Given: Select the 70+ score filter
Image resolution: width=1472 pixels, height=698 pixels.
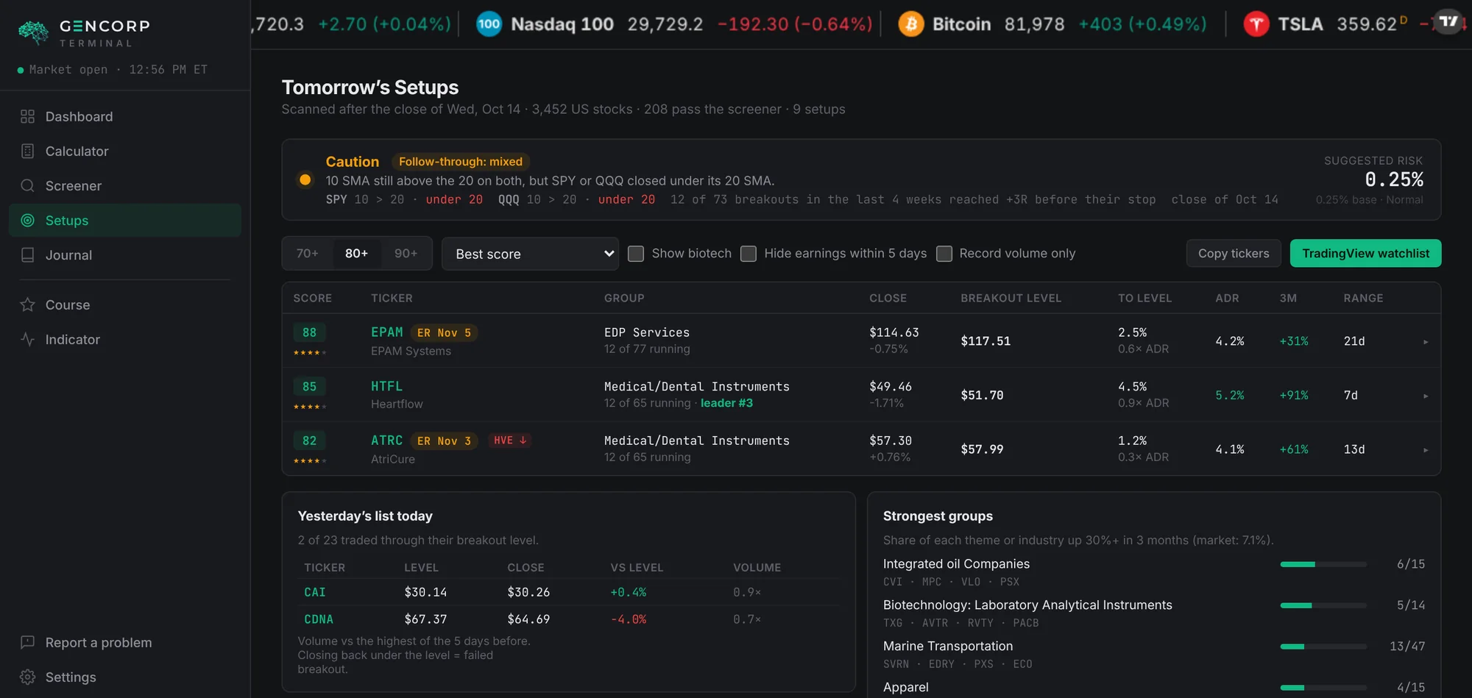Looking at the screenshot, I should tap(308, 254).
